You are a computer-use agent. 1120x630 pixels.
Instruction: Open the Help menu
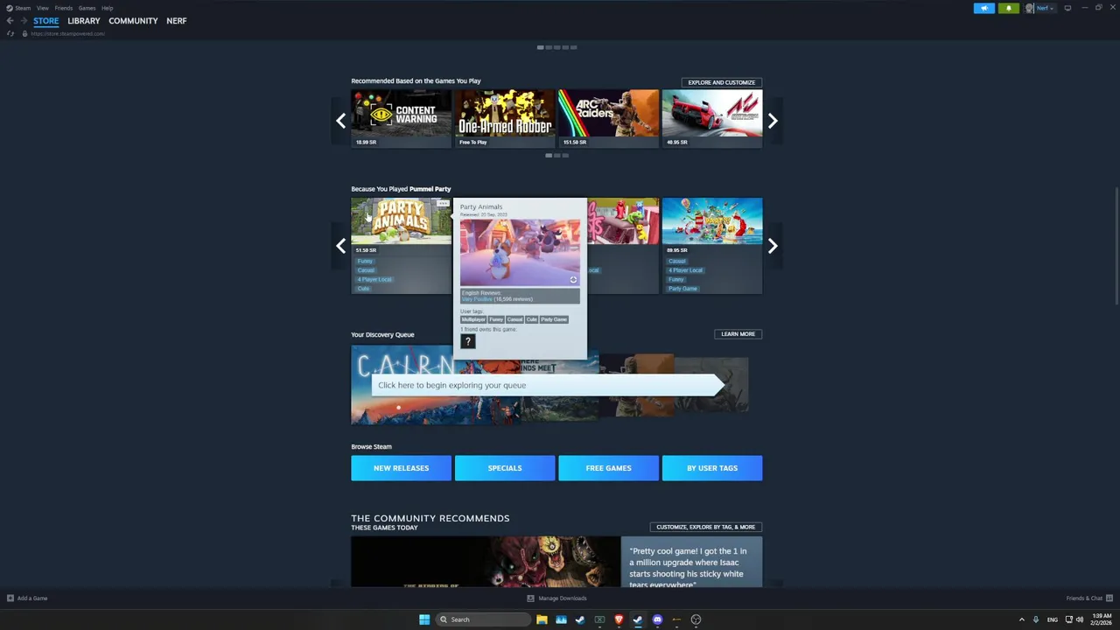click(x=107, y=8)
